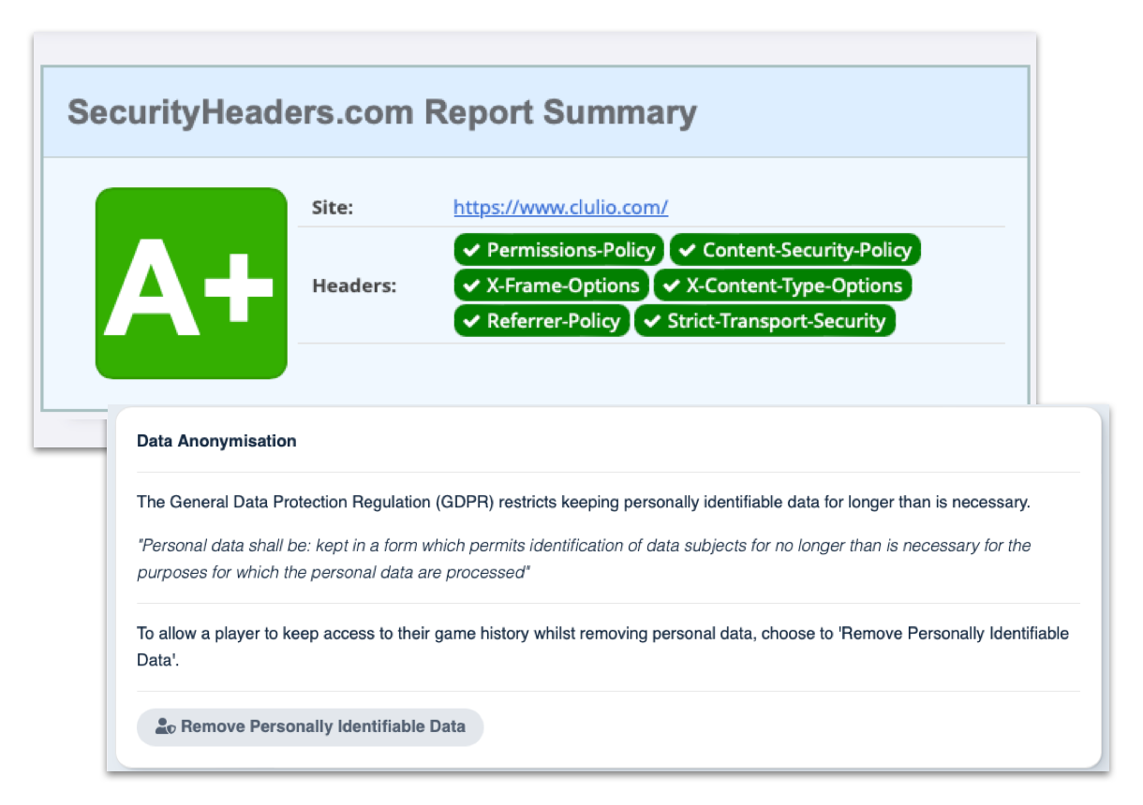
Task: Click the SecurityHeaders.com Report Summary heading
Action: pos(382,112)
